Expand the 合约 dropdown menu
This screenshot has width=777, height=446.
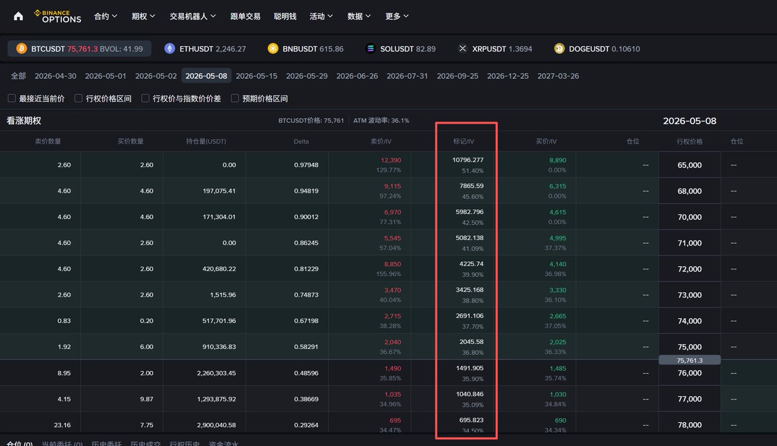(x=106, y=16)
